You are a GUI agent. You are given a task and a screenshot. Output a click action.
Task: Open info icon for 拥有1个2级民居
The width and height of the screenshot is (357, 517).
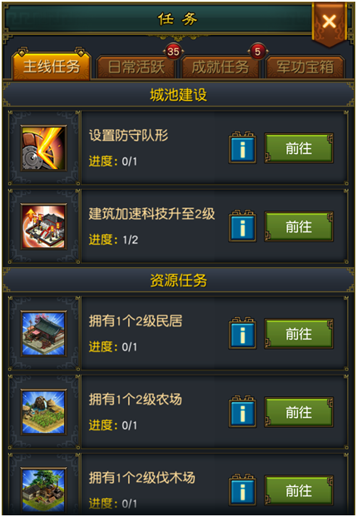(243, 333)
